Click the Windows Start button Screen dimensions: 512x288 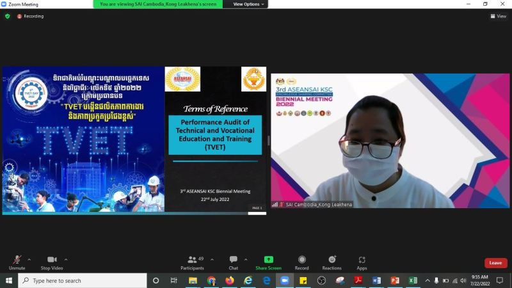(9, 280)
